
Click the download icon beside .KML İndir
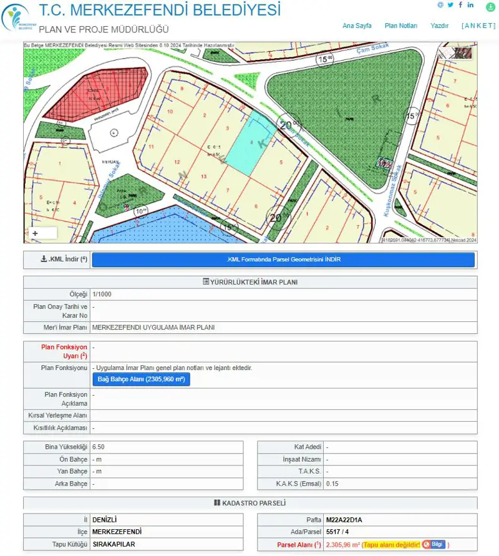(44, 259)
